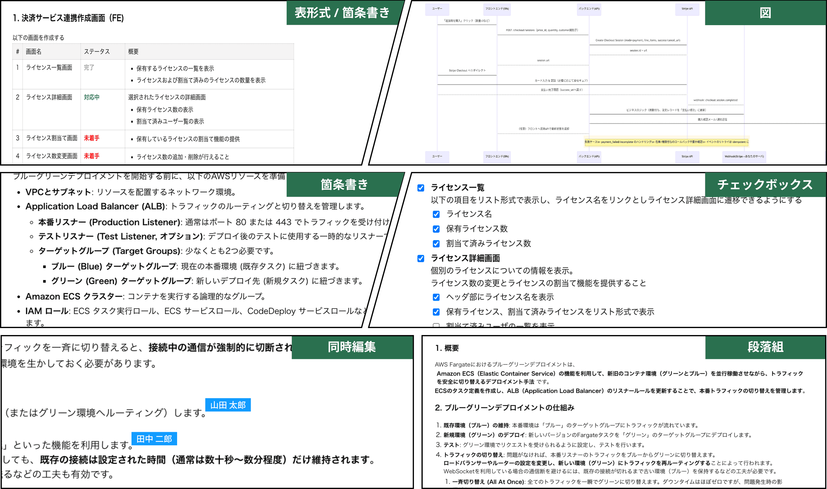Click the top Stripe API diagram node
Screen dimensions: 827x489
(687, 9)
